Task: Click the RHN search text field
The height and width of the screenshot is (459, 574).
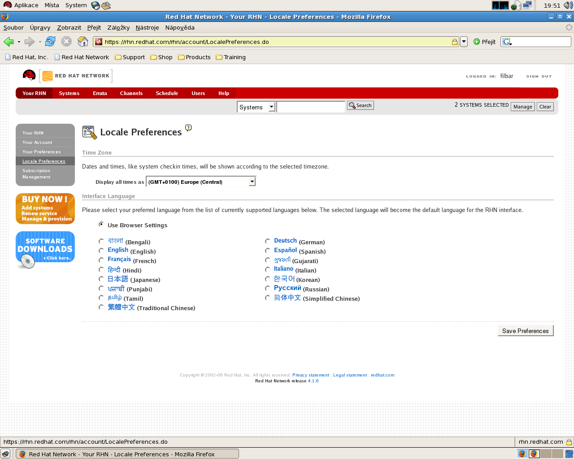Action: click(x=311, y=107)
